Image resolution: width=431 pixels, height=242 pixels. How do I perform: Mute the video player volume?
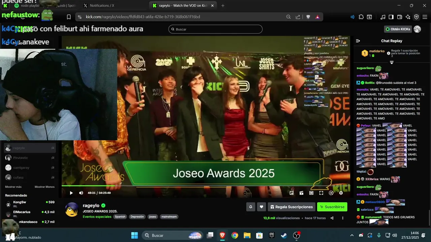coord(81,193)
